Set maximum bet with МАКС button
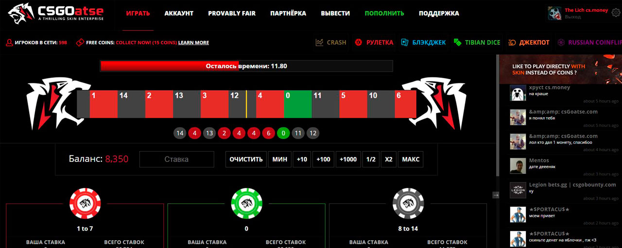The image size is (622, 248). click(411, 159)
